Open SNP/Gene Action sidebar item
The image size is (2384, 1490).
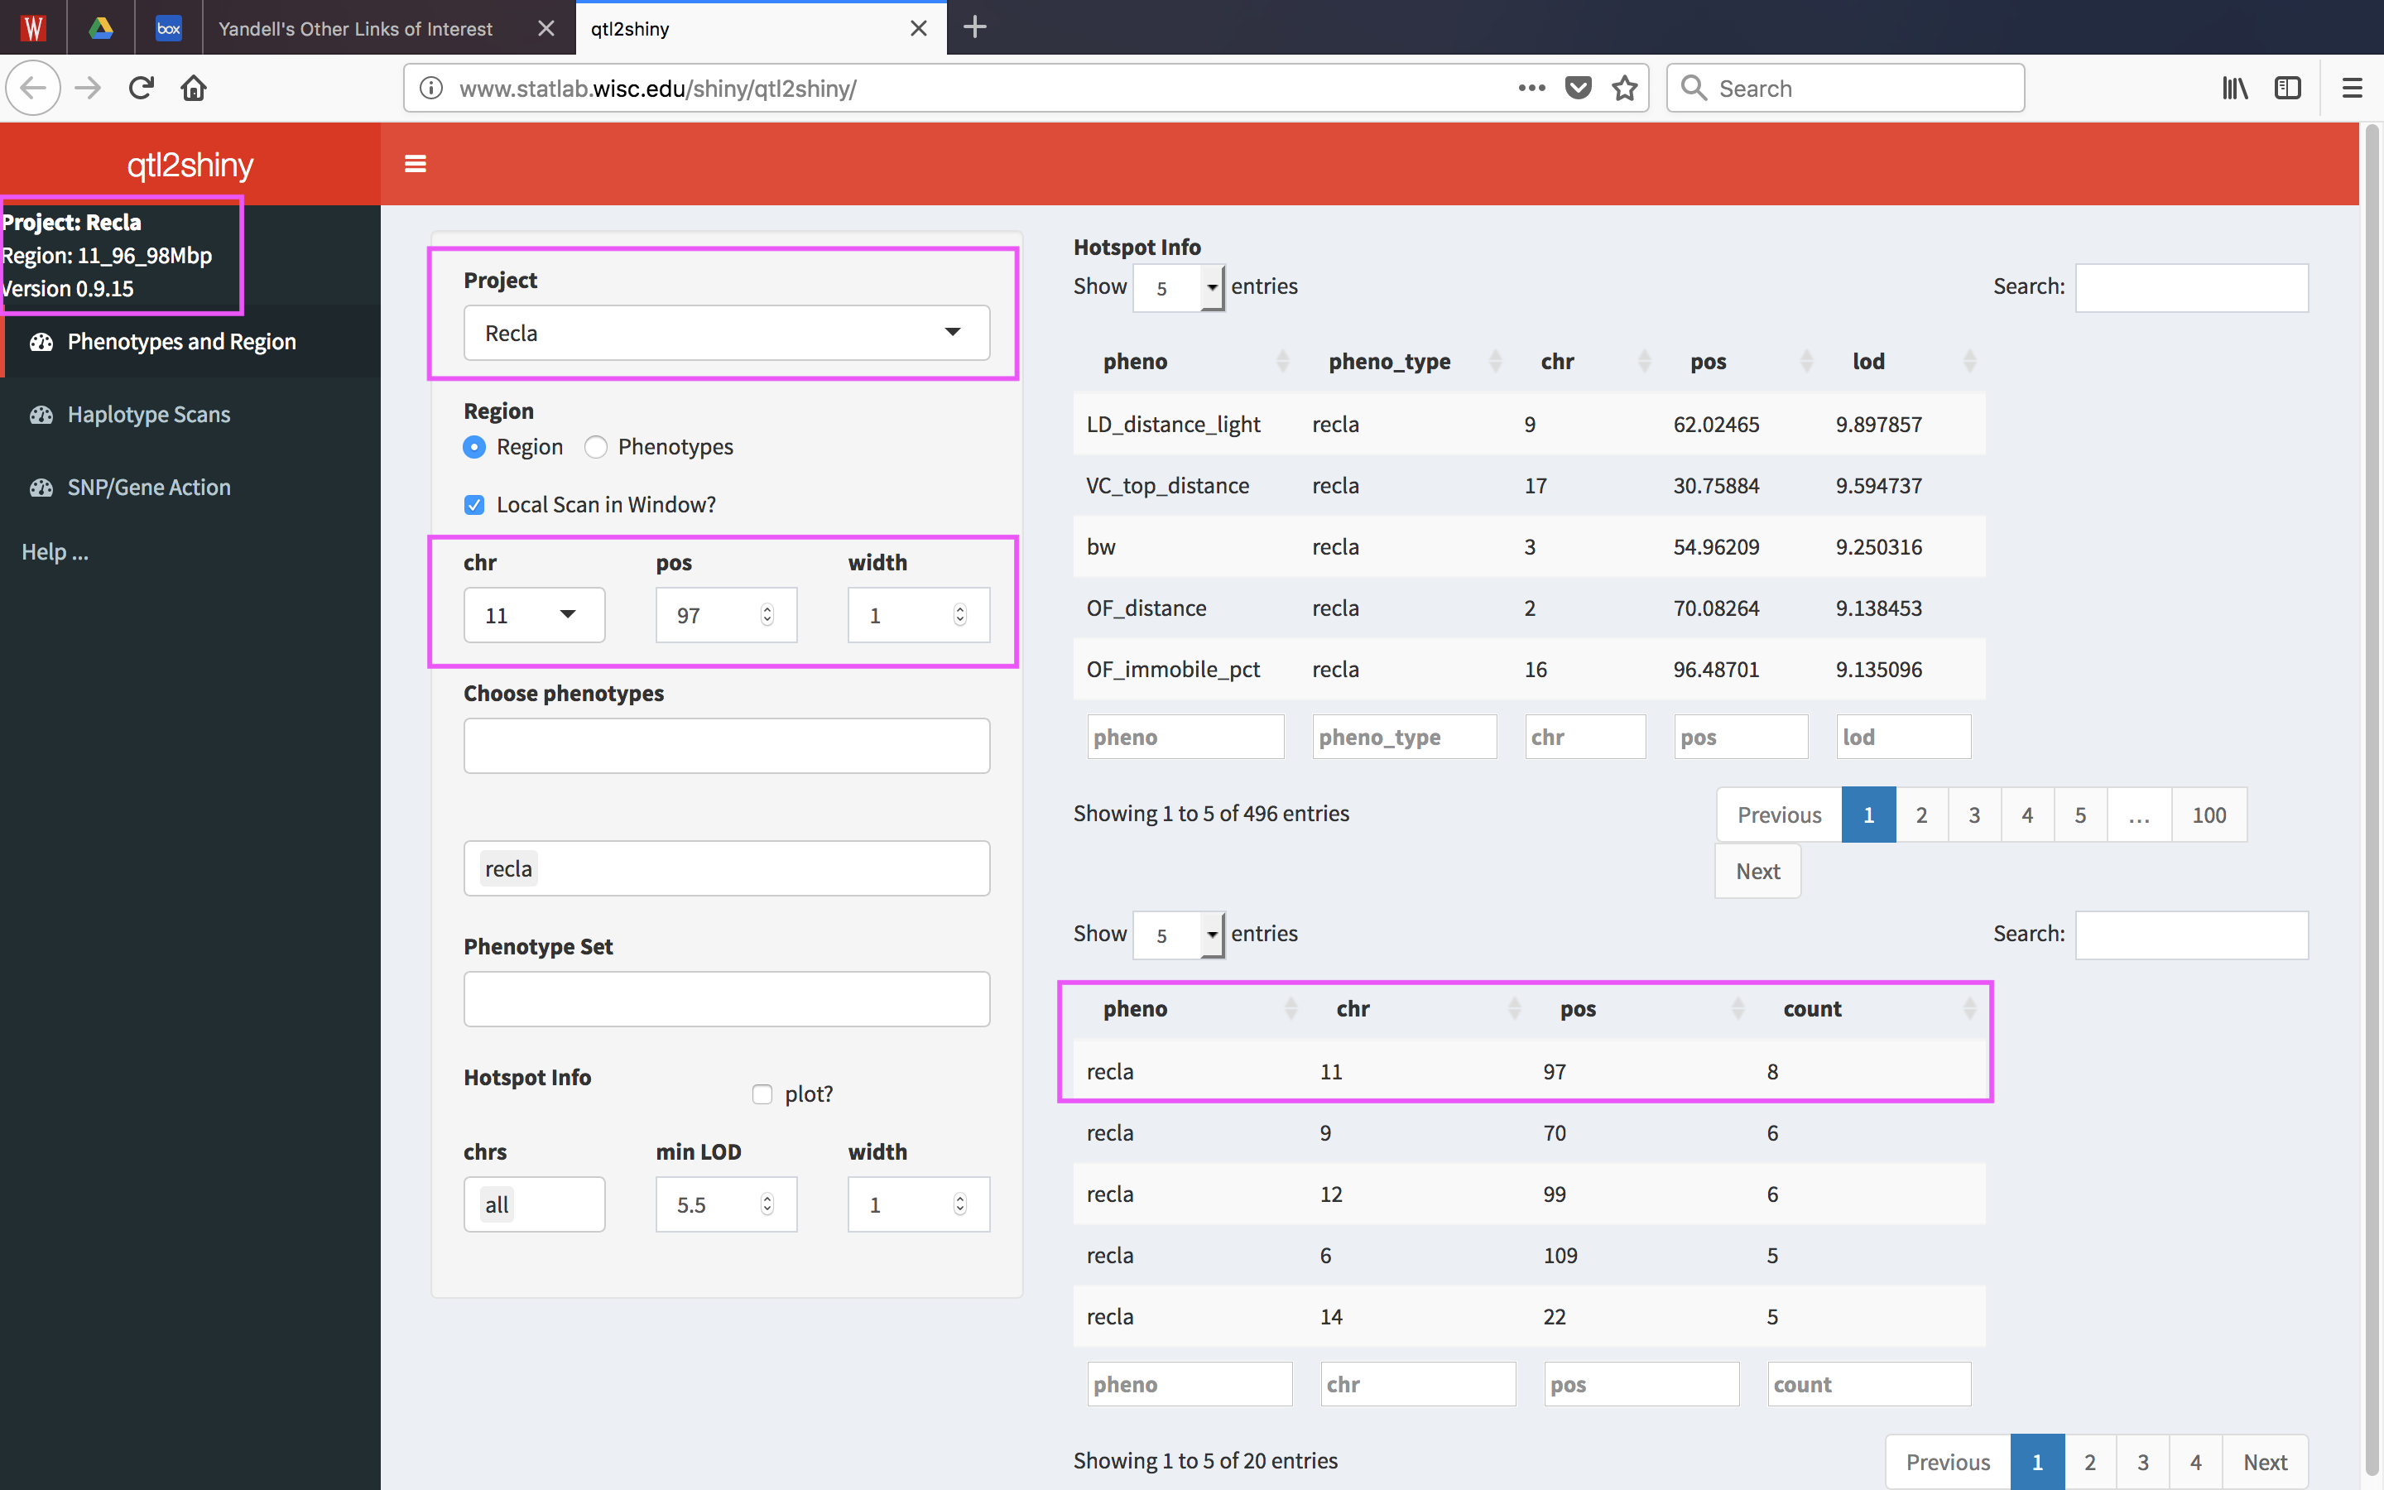190,487
